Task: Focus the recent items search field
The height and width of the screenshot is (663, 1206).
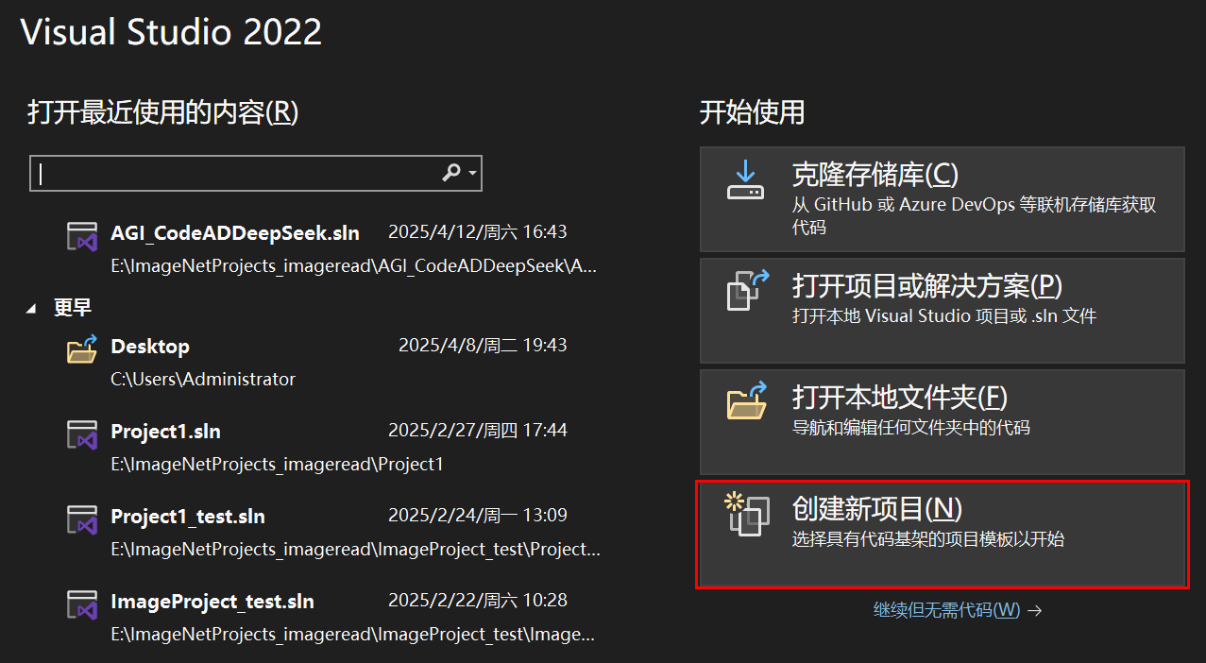Action: (256, 174)
